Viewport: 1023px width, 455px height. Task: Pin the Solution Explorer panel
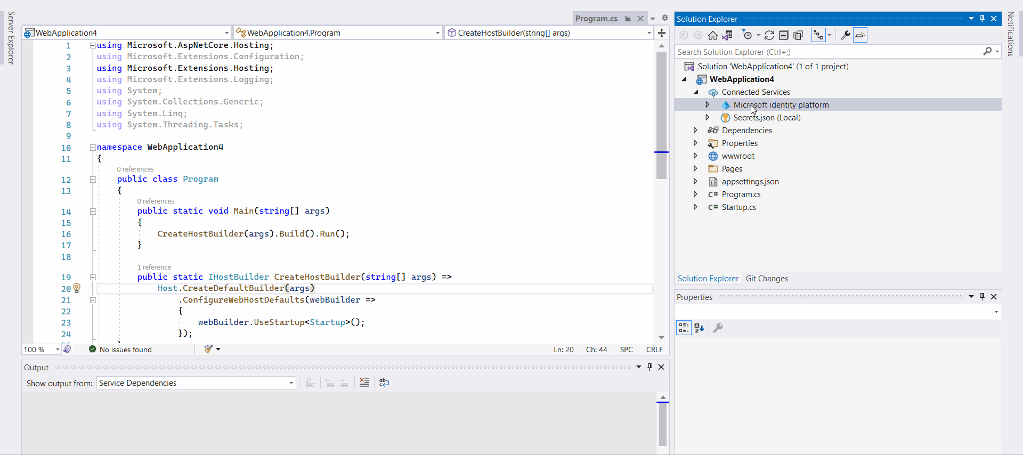(x=983, y=19)
